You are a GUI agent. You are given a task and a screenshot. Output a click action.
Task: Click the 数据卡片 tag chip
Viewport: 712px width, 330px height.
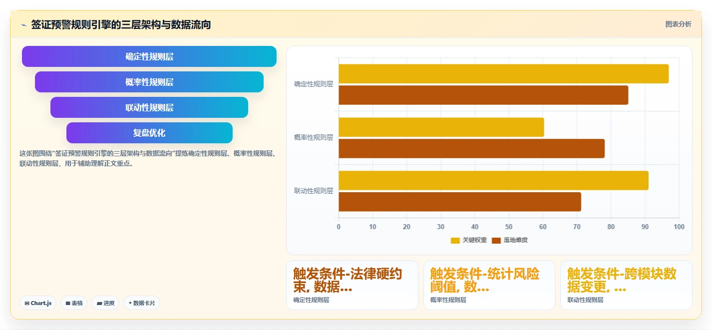click(142, 303)
